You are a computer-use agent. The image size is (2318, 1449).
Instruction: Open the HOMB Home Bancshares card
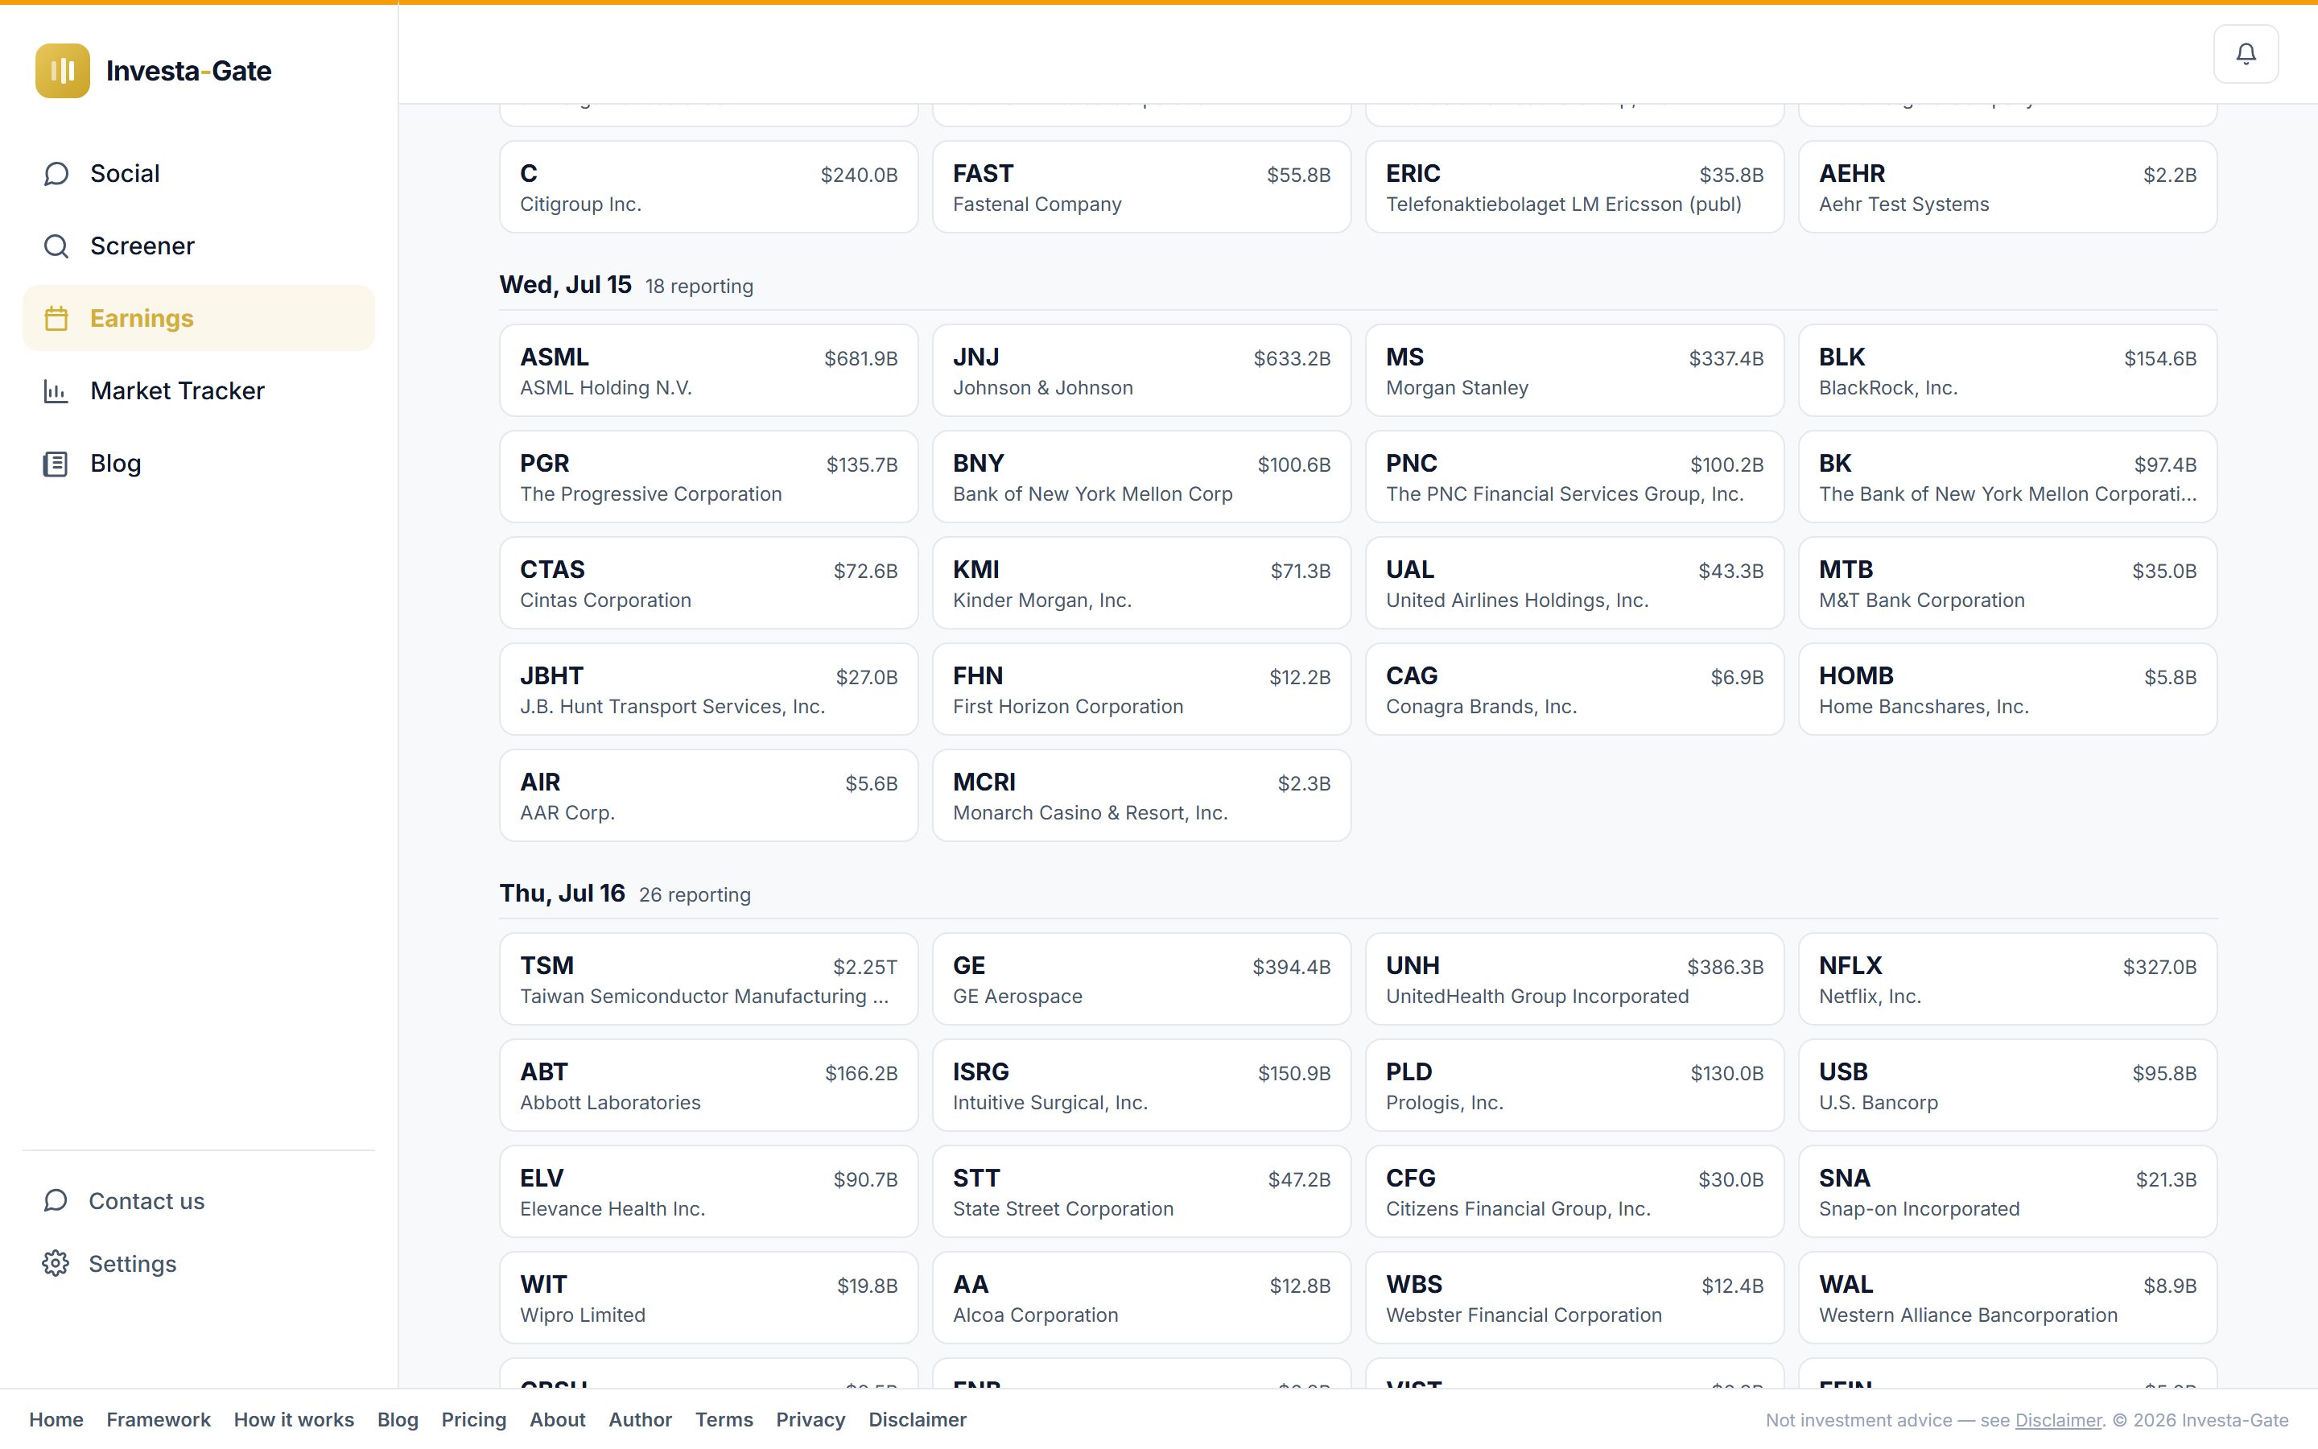tap(2007, 689)
